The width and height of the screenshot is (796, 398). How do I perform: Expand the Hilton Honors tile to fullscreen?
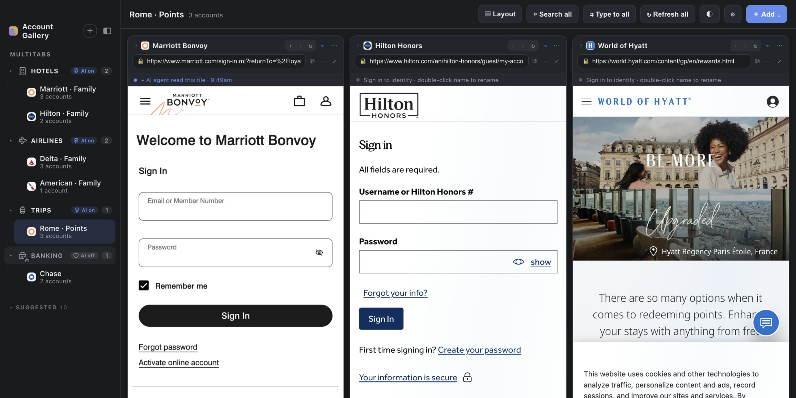(557, 61)
